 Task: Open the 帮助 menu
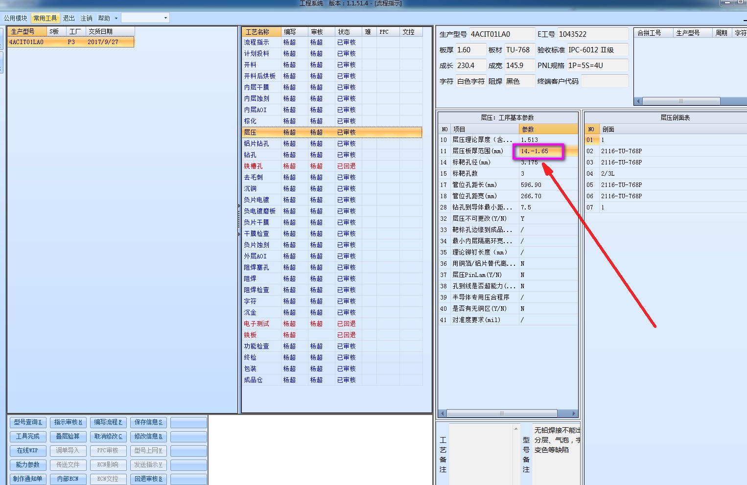coord(104,18)
